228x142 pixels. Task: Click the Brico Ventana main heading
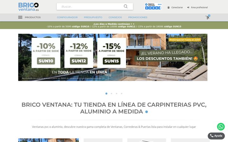(x=114, y=108)
